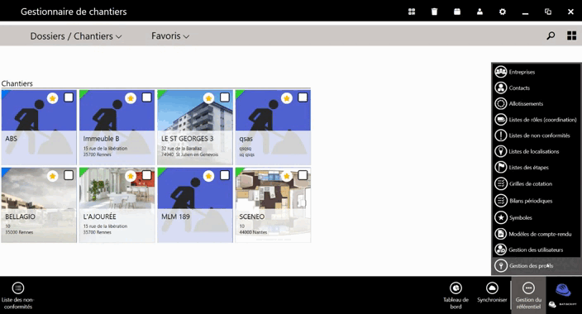Open the Symboles star icon
582x314 pixels.
501,217
